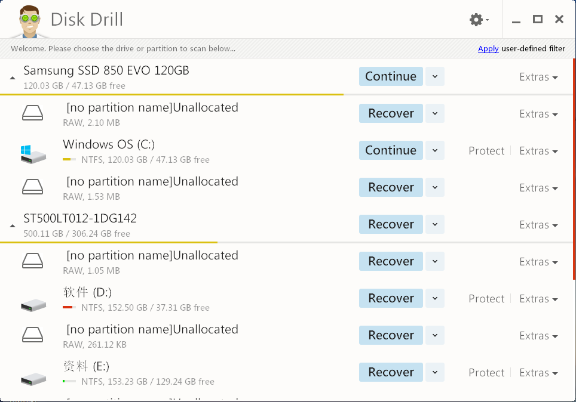Recover the 资料 (E:) partition
This screenshot has height=402, width=576.
tap(391, 372)
